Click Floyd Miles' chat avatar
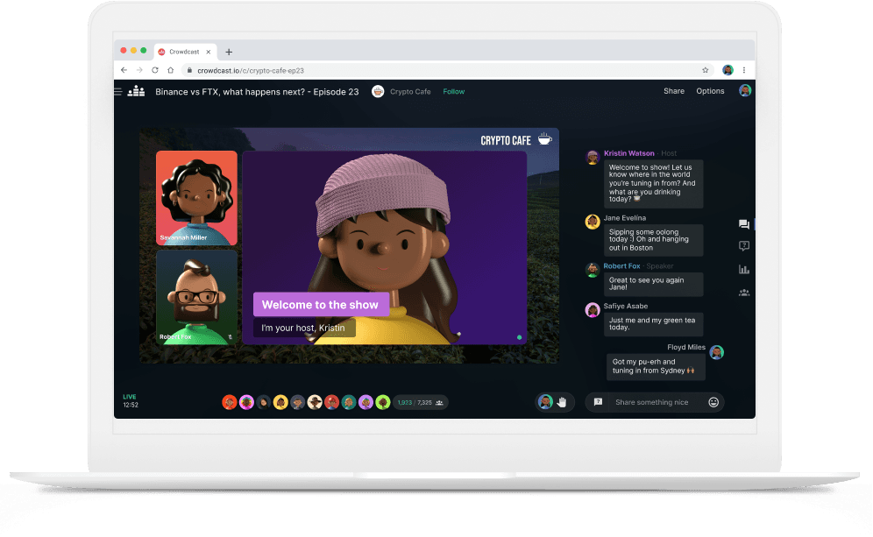 [717, 352]
